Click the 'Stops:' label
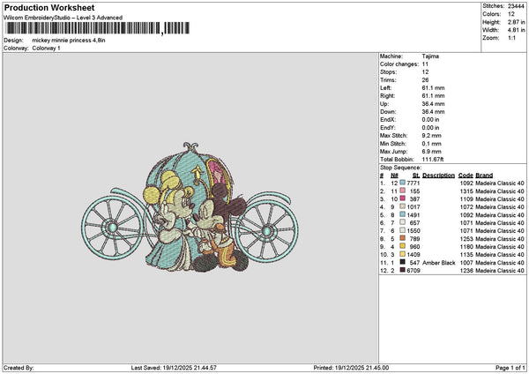This screenshot has height=374, width=529. 388,72
